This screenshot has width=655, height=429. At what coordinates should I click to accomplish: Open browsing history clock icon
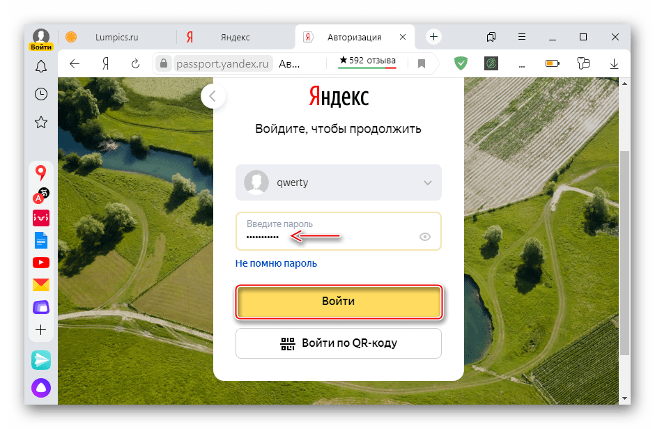pyautogui.click(x=41, y=94)
